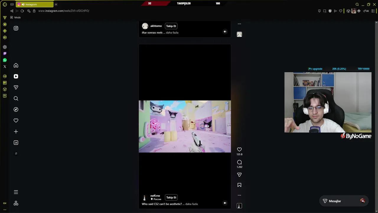Screen dimensions: 378x213
Task: Follow akhtomo with Takip Et button
Action: (171, 26)
